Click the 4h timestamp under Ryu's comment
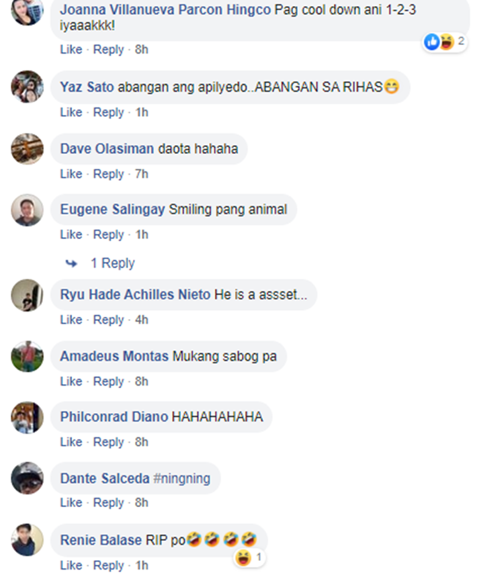This screenshot has width=504, height=581. [x=142, y=320]
